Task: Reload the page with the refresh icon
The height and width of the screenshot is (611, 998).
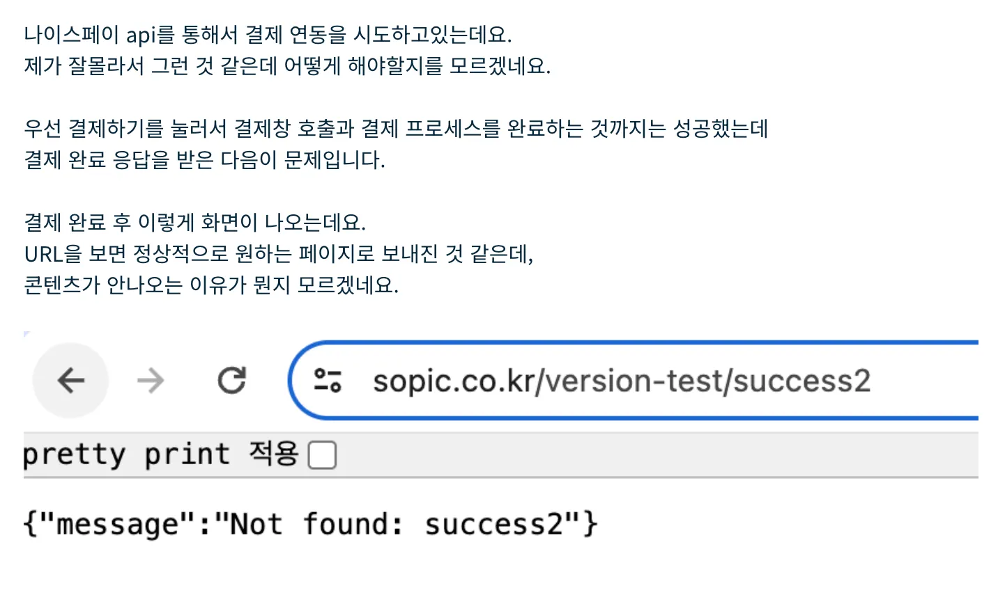Action: coord(231,381)
